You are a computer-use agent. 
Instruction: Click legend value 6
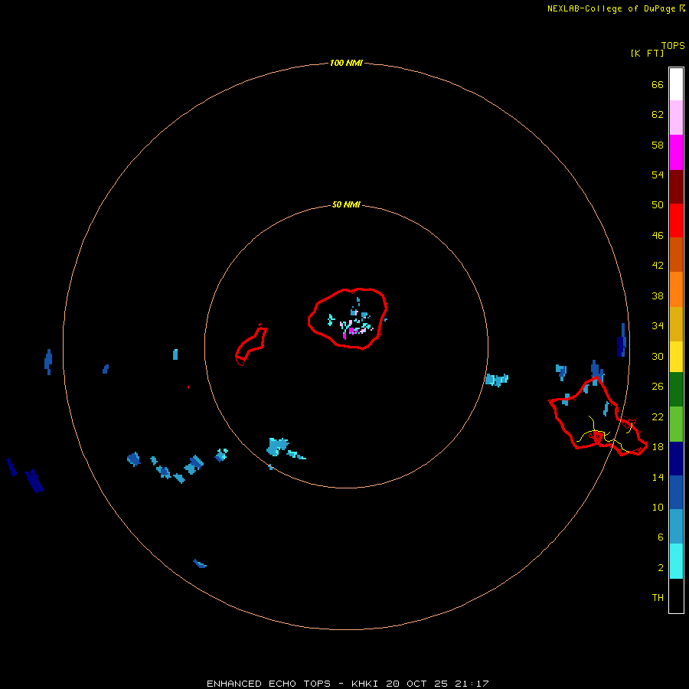click(661, 537)
